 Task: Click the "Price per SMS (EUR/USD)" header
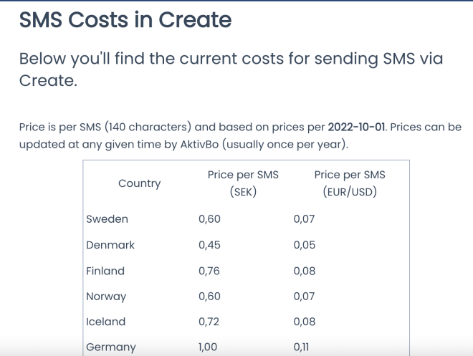click(350, 183)
